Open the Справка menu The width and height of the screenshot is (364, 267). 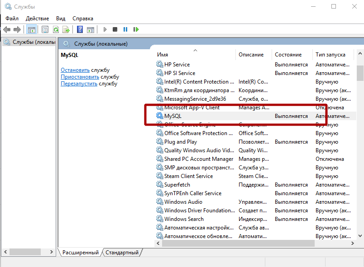click(82, 19)
